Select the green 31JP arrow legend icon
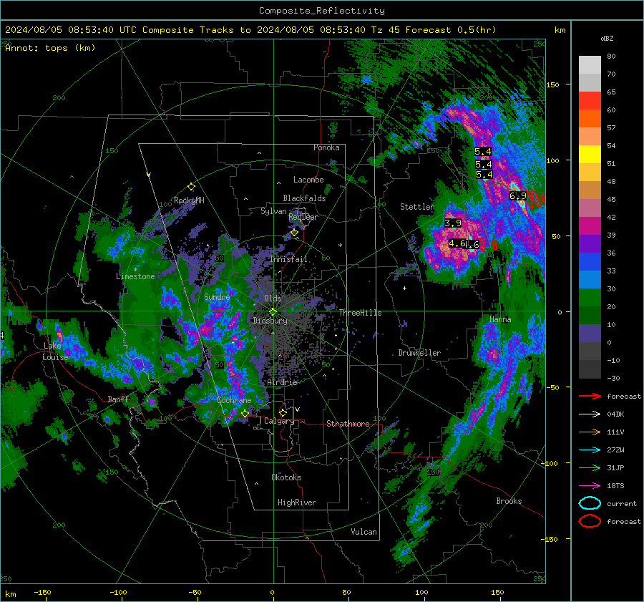This screenshot has width=644, height=602. 590,467
